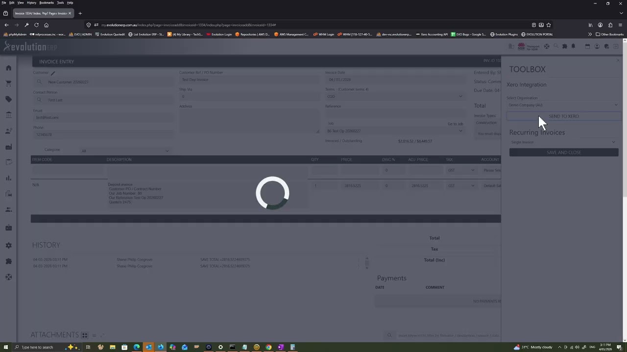Open the Bookmarks menu
Screen dimensions: 627x352
tap(47, 3)
